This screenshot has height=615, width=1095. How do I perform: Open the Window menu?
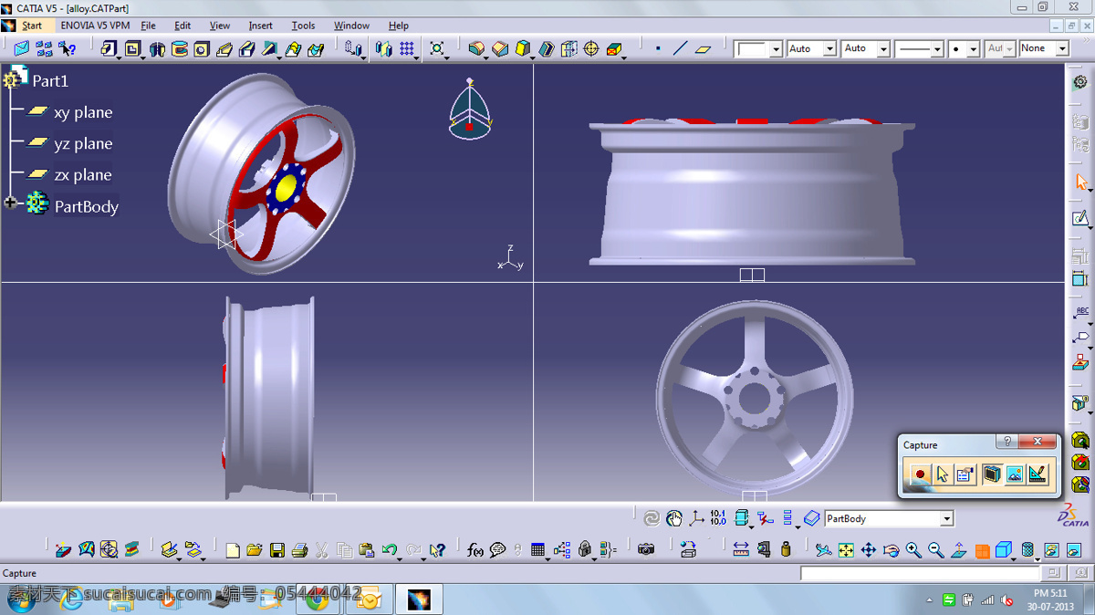[x=351, y=26]
